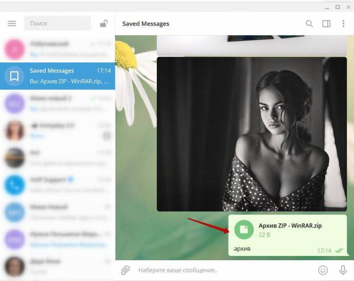Toggle the right side panel icon
Image resolution: width=354 pixels, height=281 pixels.
[326, 24]
